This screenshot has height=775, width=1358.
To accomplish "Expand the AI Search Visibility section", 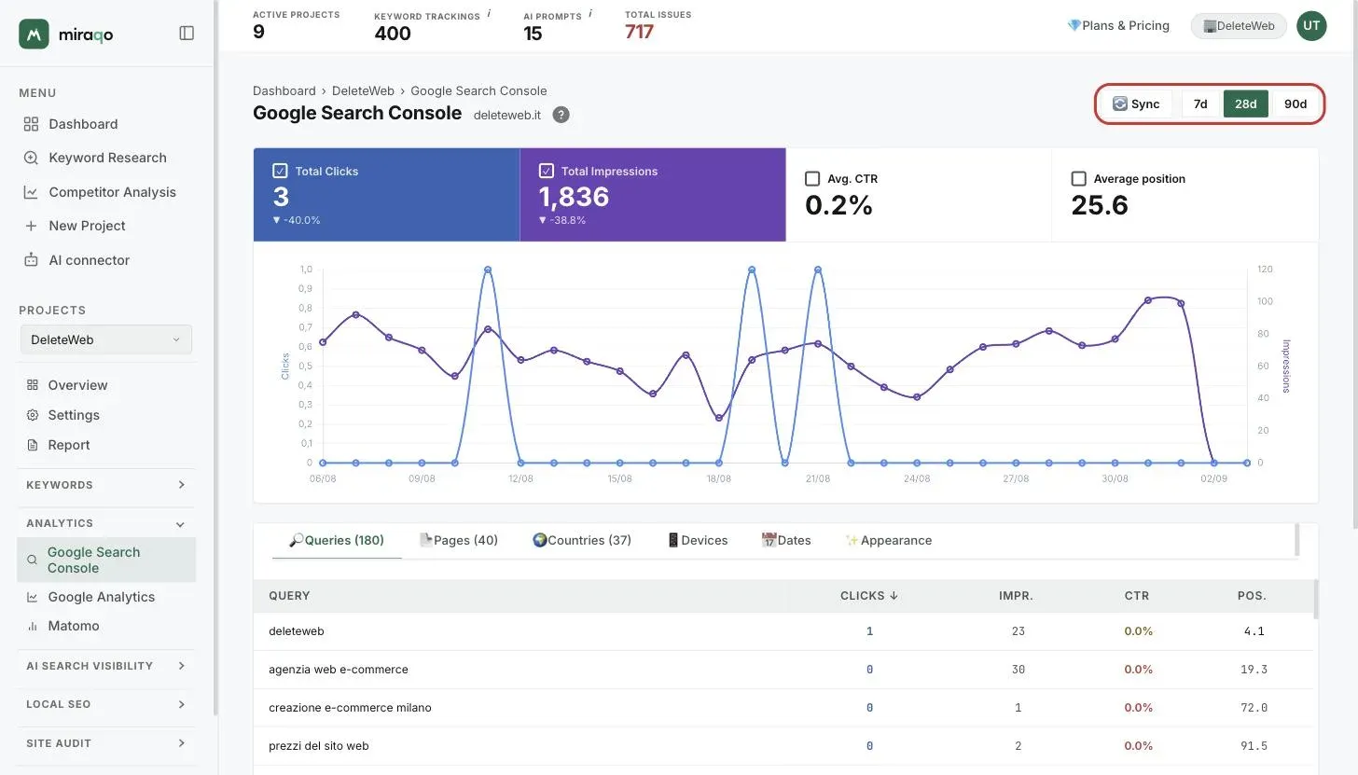I will click(106, 666).
